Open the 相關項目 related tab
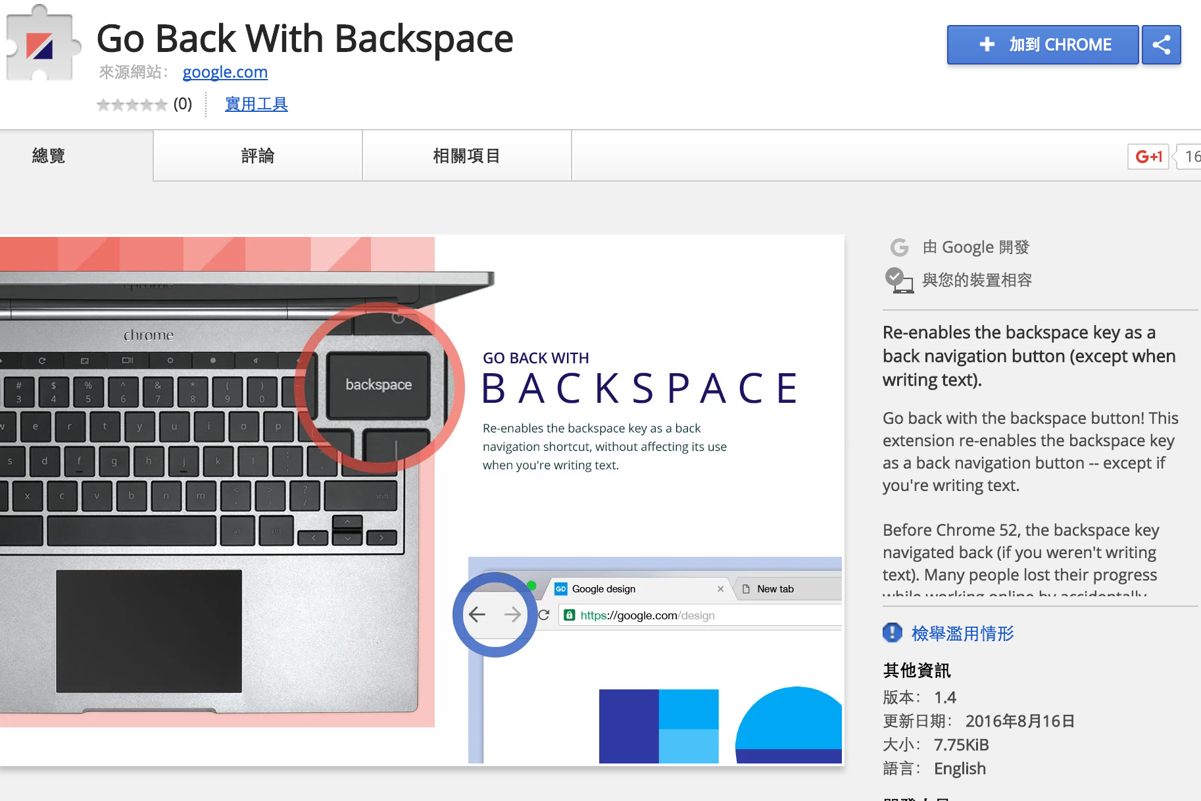The image size is (1201, 801). 466,156
